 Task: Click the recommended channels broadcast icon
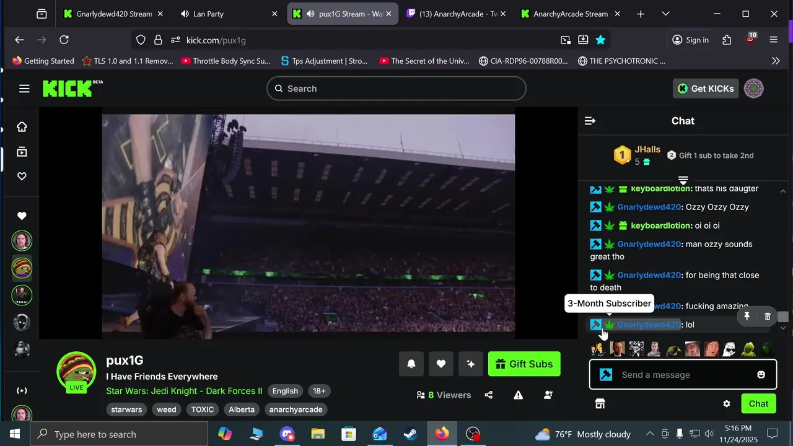point(22,390)
